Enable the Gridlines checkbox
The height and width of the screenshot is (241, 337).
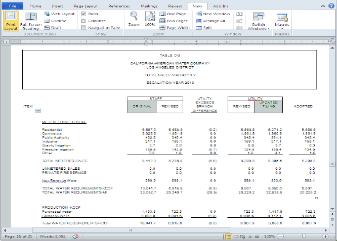coord(83,21)
